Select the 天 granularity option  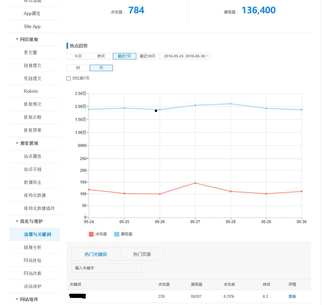tap(101, 68)
